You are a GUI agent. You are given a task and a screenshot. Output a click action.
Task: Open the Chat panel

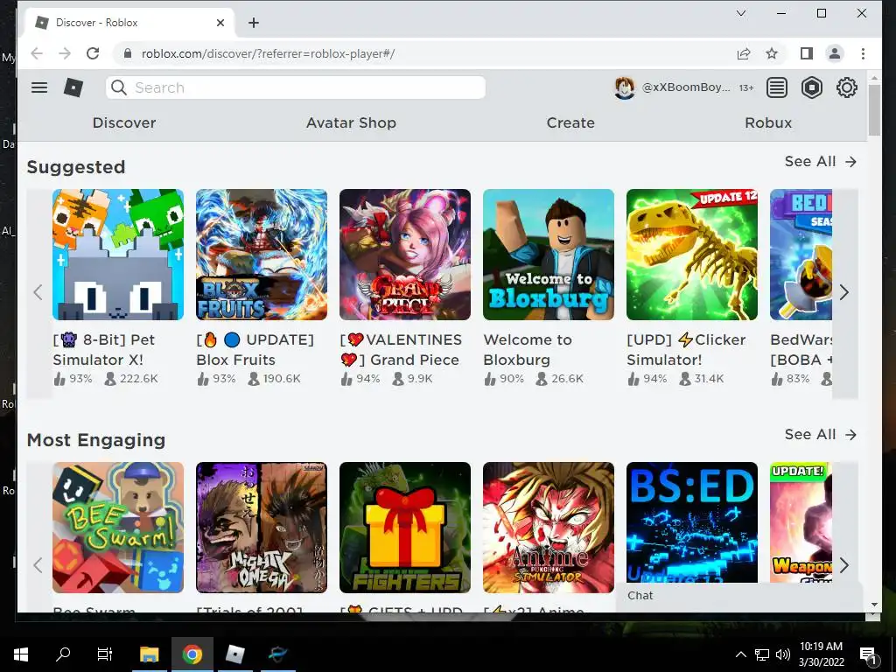tap(739, 595)
